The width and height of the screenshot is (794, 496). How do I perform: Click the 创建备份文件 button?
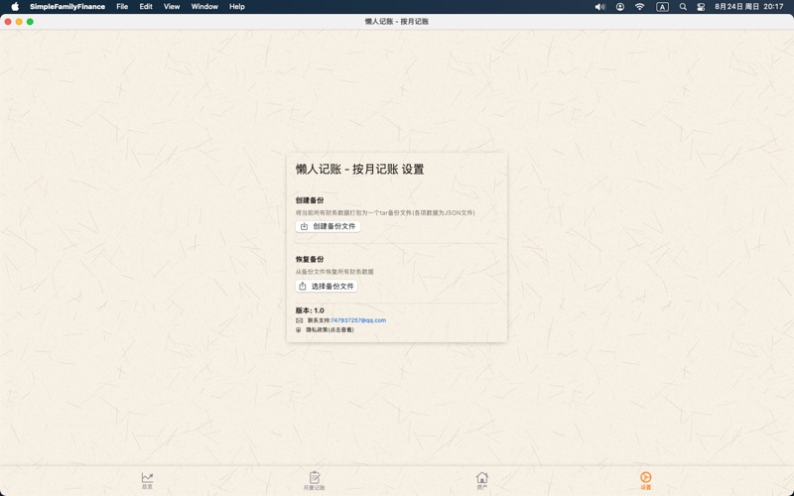328,226
